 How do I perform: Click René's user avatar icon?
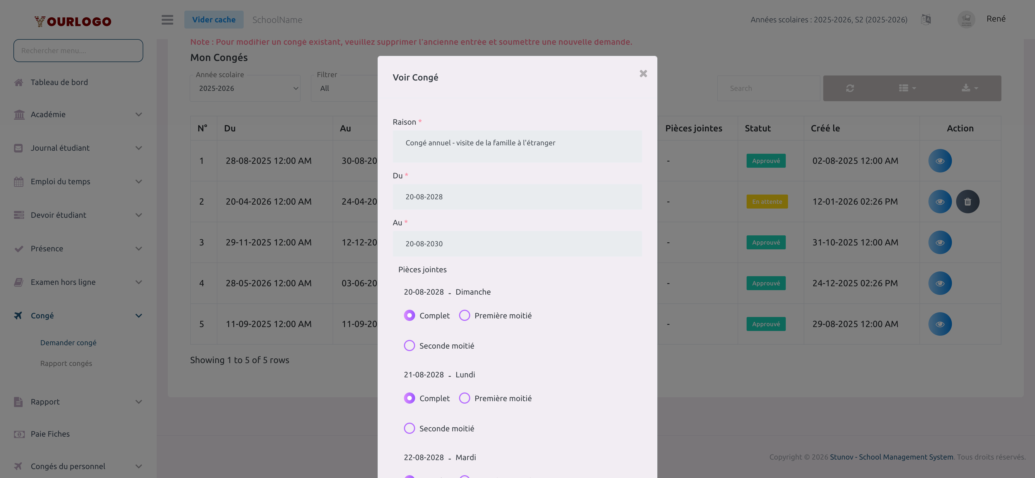pyautogui.click(x=966, y=19)
